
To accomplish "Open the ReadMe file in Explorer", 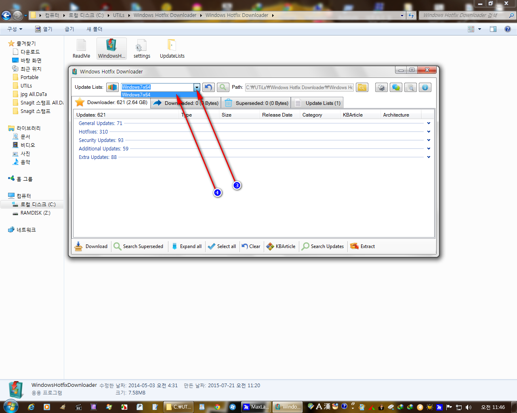I will (81, 49).
